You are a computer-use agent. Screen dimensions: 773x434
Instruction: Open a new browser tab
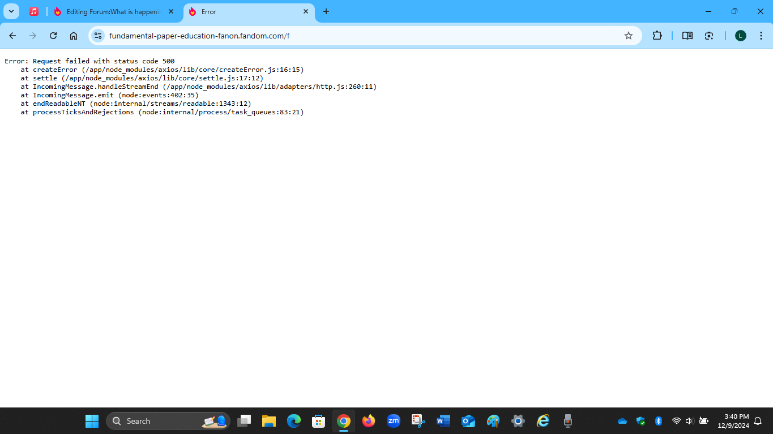(326, 11)
